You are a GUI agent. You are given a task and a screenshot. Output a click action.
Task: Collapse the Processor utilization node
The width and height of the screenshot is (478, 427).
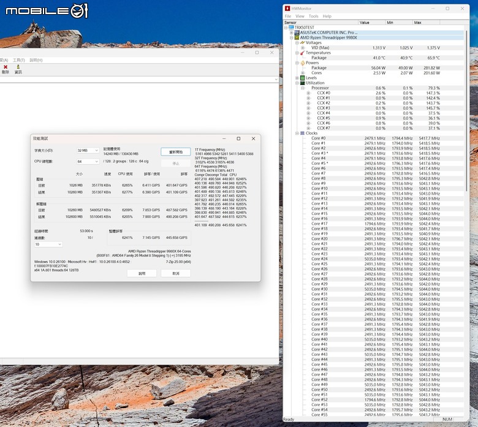click(x=303, y=88)
